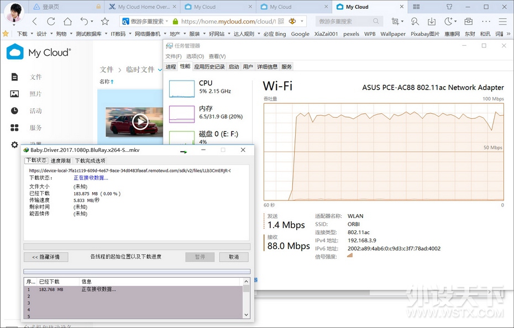Open Task Manager 选项(O) menu
The image size is (514, 328).
(x=195, y=56)
